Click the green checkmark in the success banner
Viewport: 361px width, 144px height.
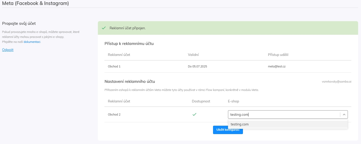point(104,28)
